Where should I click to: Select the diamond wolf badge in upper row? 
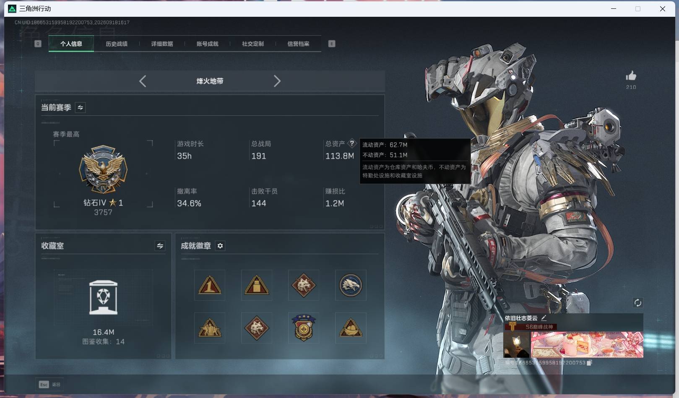click(x=304, y=285)
